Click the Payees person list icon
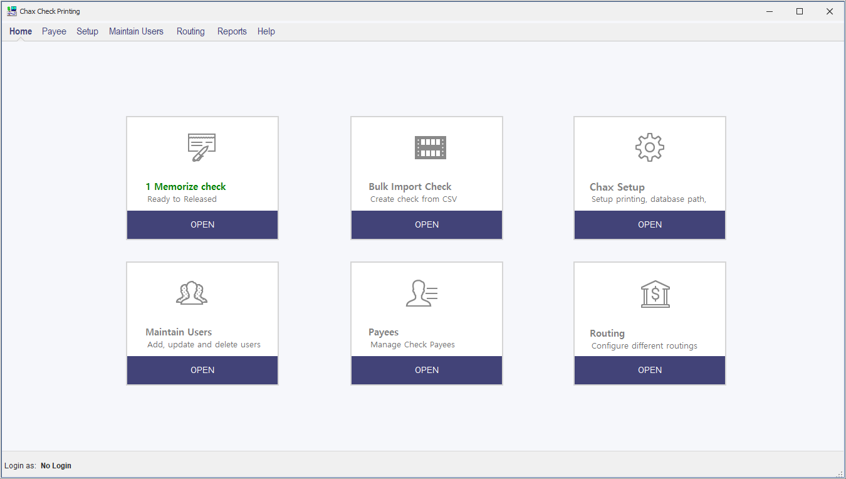 (421, 293)
